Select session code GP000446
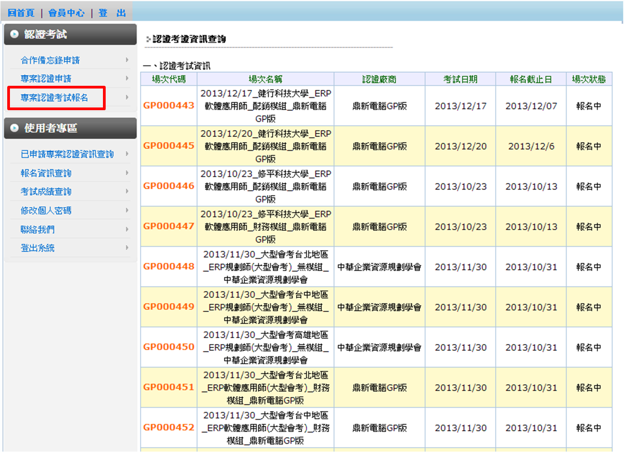 point(168,186)
